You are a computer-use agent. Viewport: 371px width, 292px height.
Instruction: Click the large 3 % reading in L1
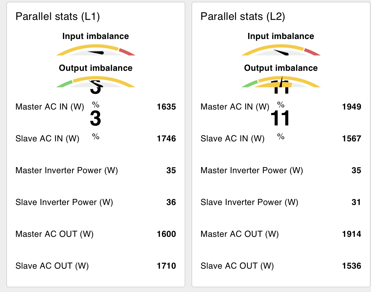[96, 124]
